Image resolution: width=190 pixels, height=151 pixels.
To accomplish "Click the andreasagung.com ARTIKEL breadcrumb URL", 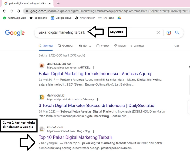I will [x=69, y=68].
